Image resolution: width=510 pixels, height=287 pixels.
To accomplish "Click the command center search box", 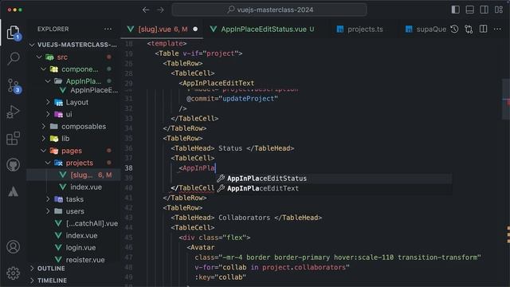I will pos(269,10).
